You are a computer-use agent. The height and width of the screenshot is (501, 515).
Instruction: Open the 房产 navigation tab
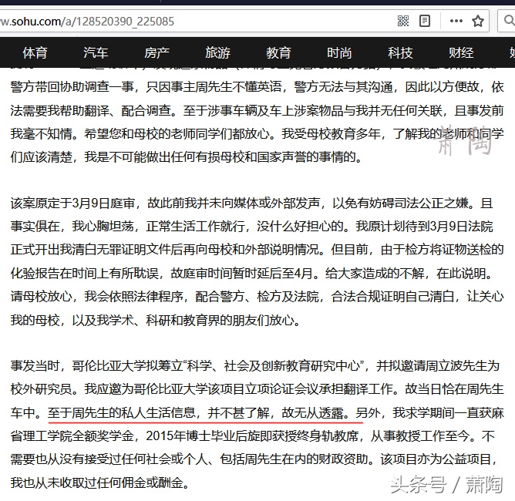[157, 52]
